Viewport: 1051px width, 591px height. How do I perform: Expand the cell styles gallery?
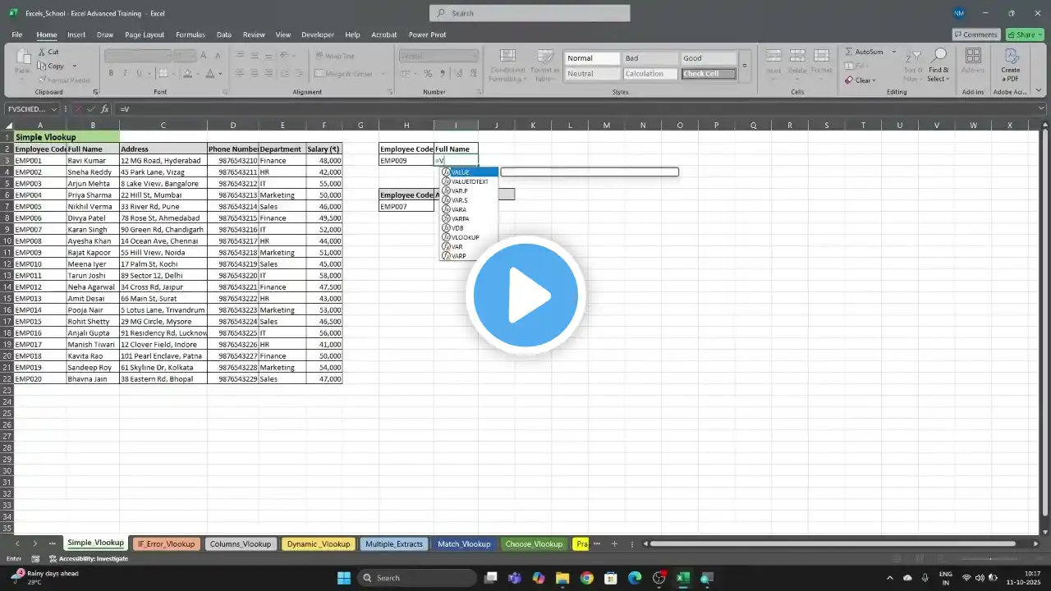[x=745, y=66]
